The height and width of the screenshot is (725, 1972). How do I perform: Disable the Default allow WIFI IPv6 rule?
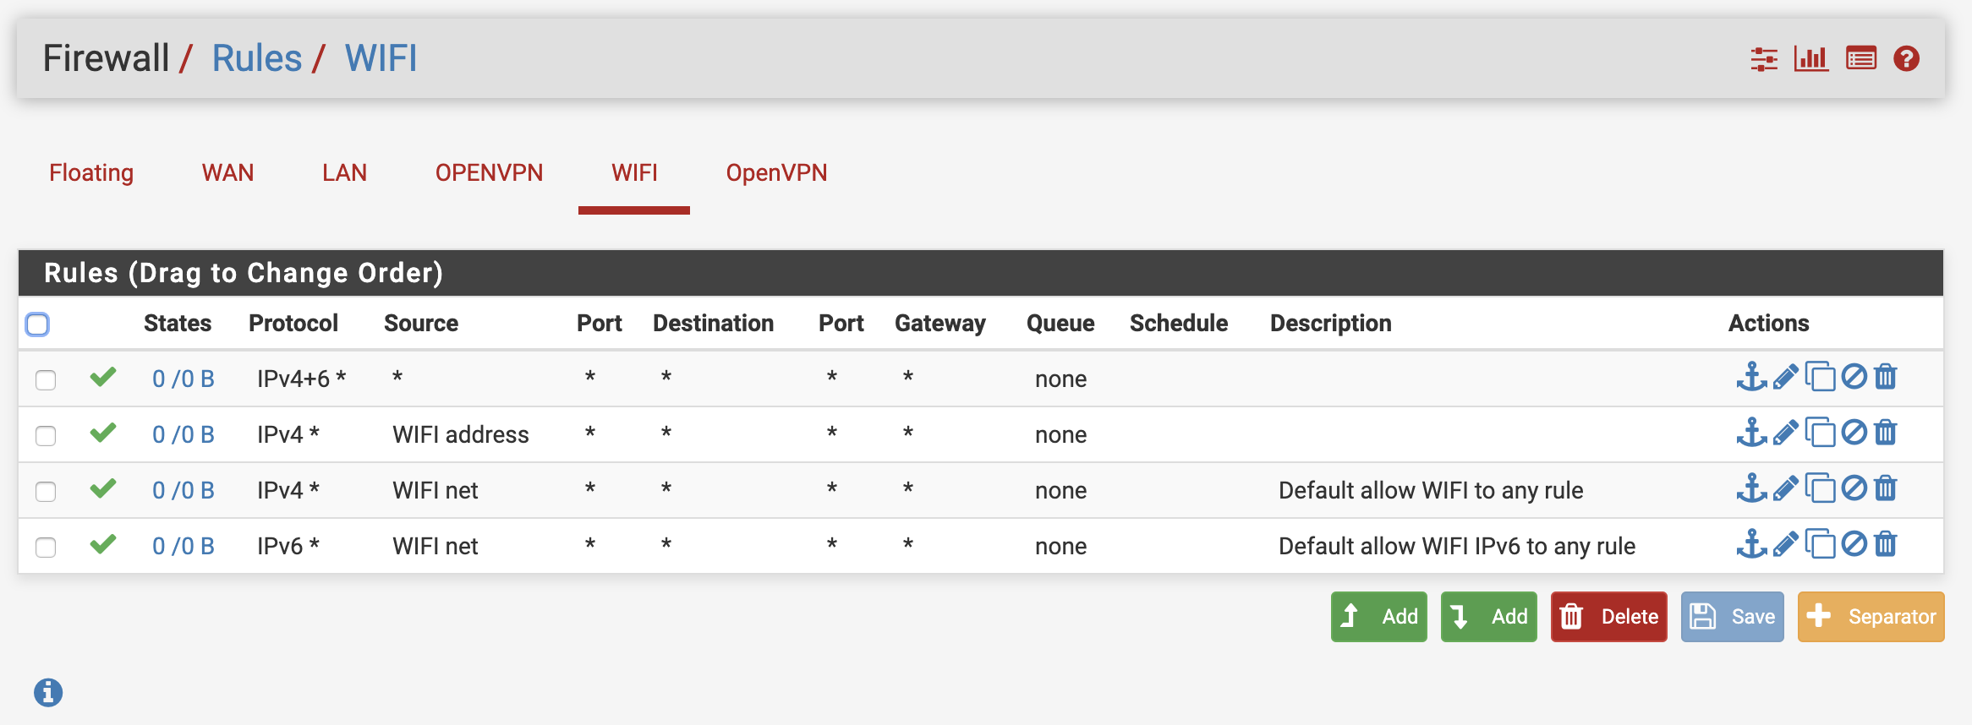coord(1854,544)
